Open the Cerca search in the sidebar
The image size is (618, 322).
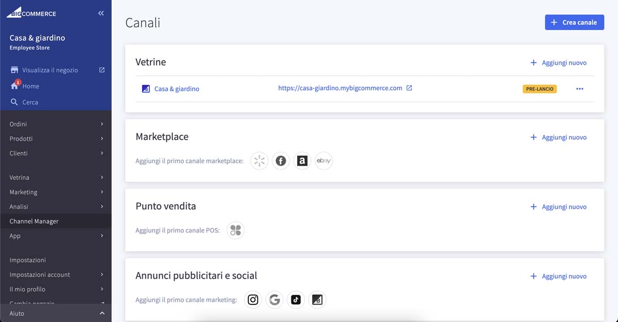pyautogui.click(x=29, y=102)
